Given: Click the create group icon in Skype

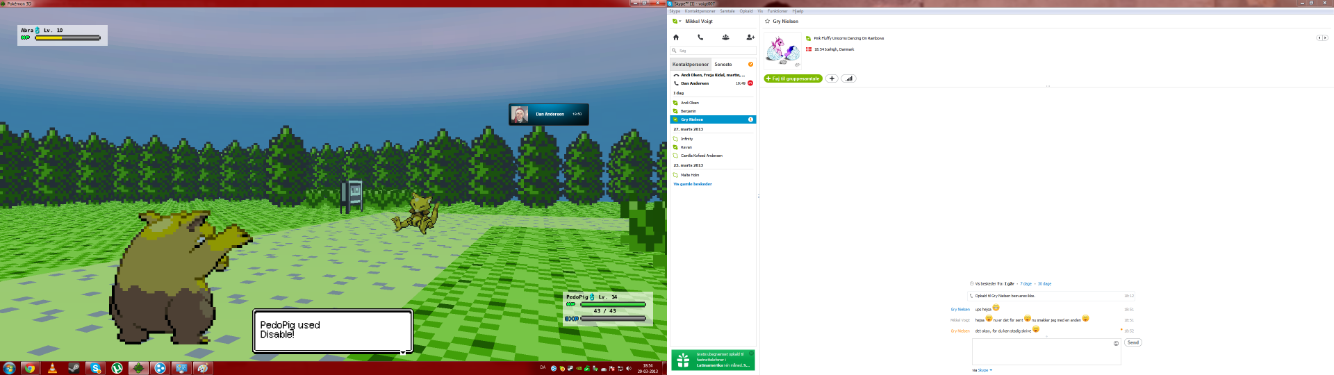Looking at the screenshot, I should pyautogui.click(x=725, y=37).
